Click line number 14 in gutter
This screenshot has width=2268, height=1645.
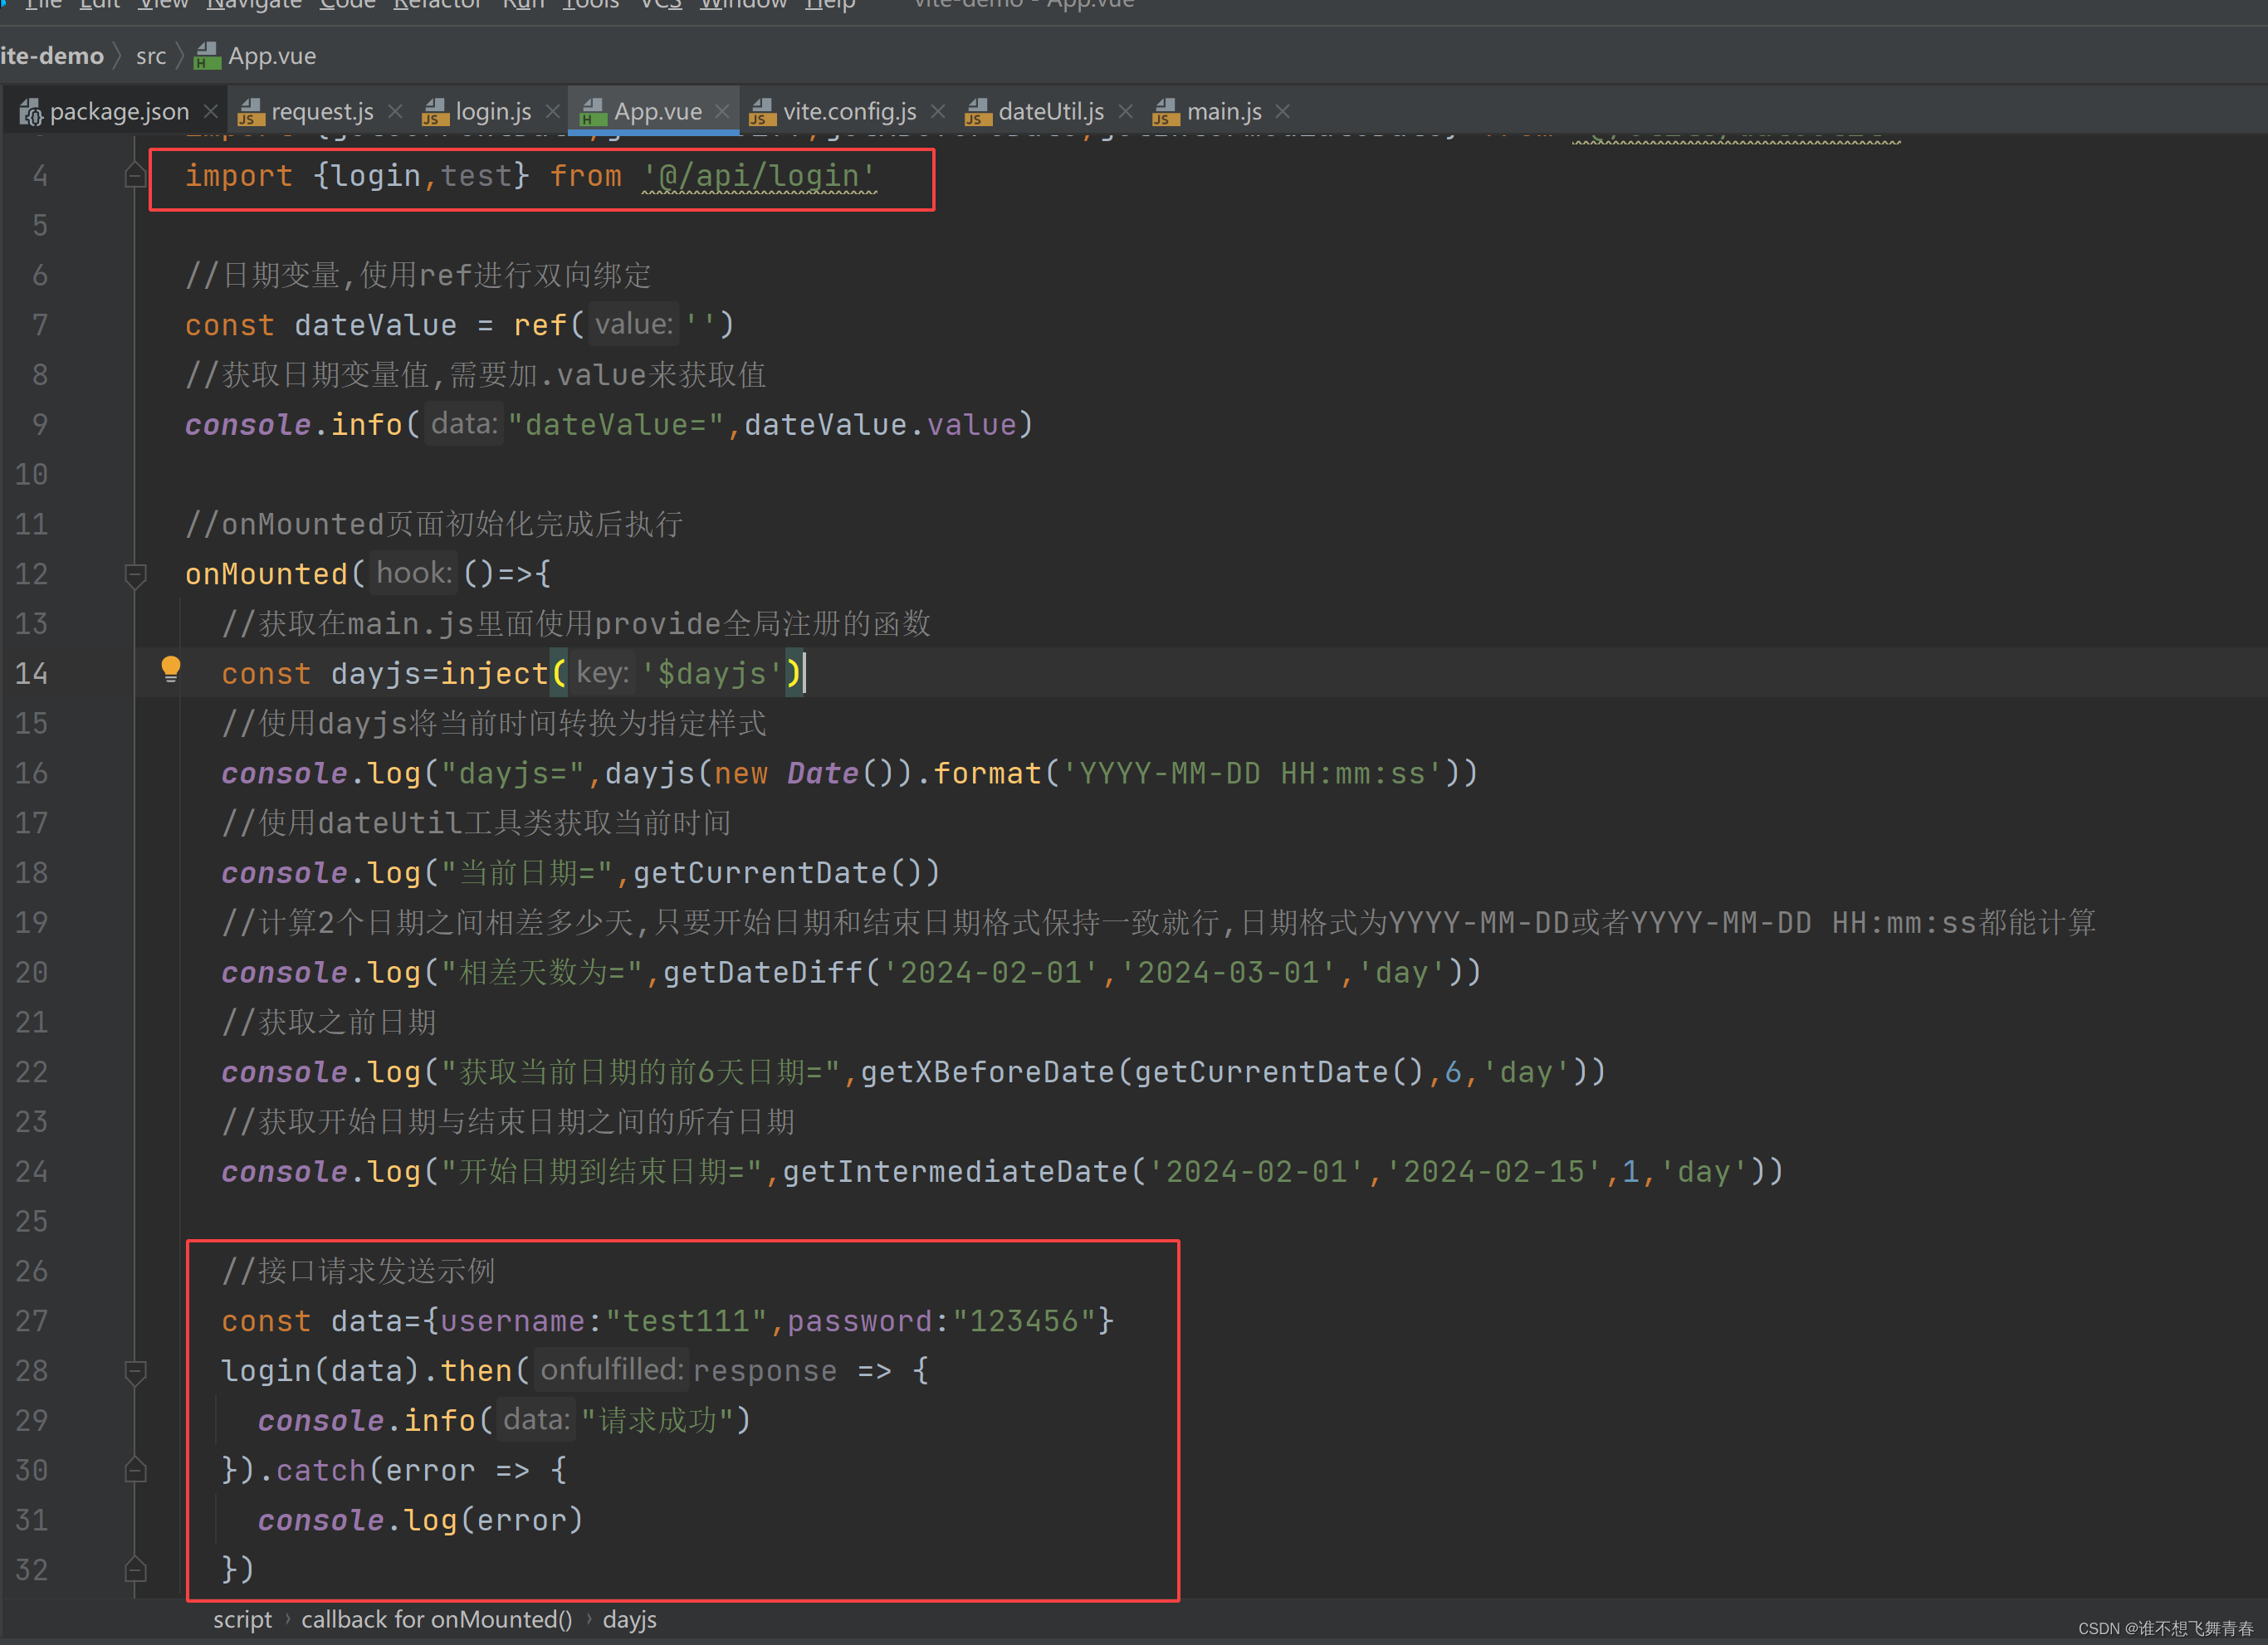tap(31, 673)
